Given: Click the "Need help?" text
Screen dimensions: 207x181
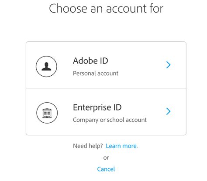Looking at the screenshot, I should tap(88, 146).
